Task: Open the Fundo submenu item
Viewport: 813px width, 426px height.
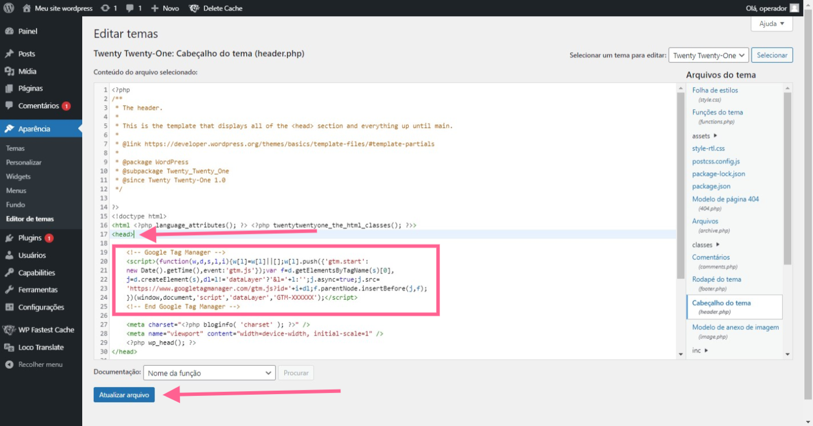Action: tap(16, 204)
